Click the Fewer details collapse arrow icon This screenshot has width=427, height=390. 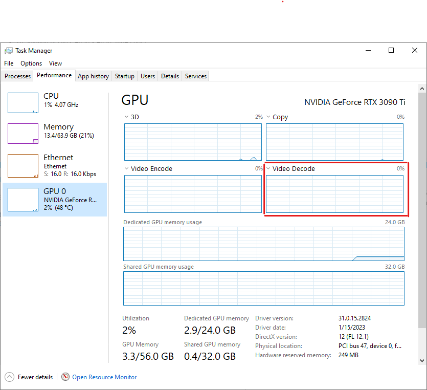[9, 377]
